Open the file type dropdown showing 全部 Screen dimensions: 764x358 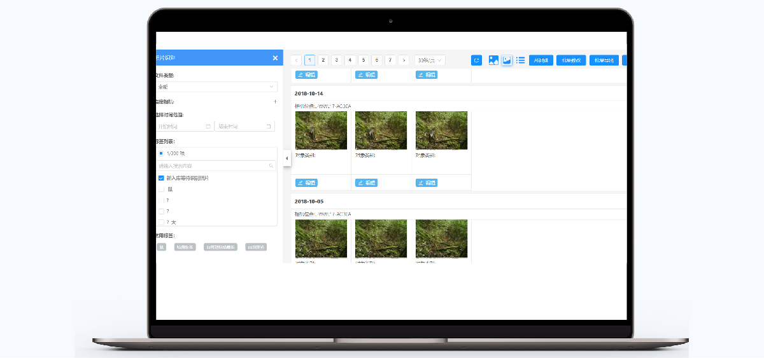click(x=216, y=86)
